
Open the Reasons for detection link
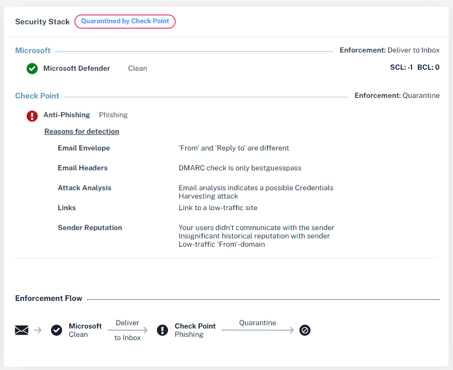82,132
